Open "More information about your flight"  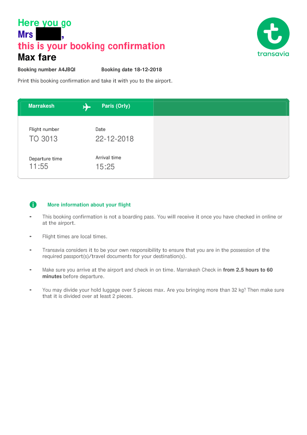[x=89, y=205]
